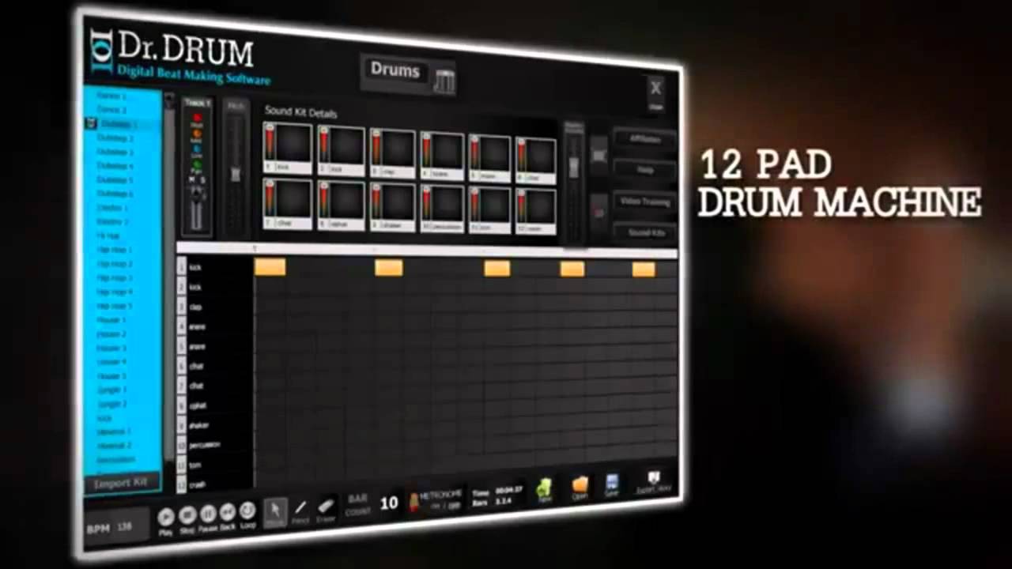
Task: Click the drum icon beside Drums tab
Action: point(444,81)
